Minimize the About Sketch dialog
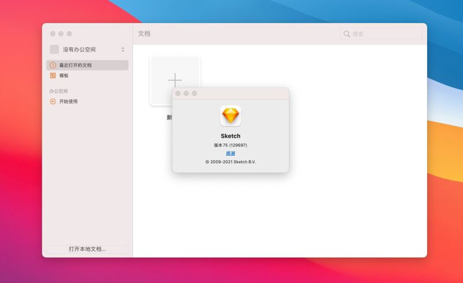Screen dimensions: 463x283 click(x=186, y=93)
